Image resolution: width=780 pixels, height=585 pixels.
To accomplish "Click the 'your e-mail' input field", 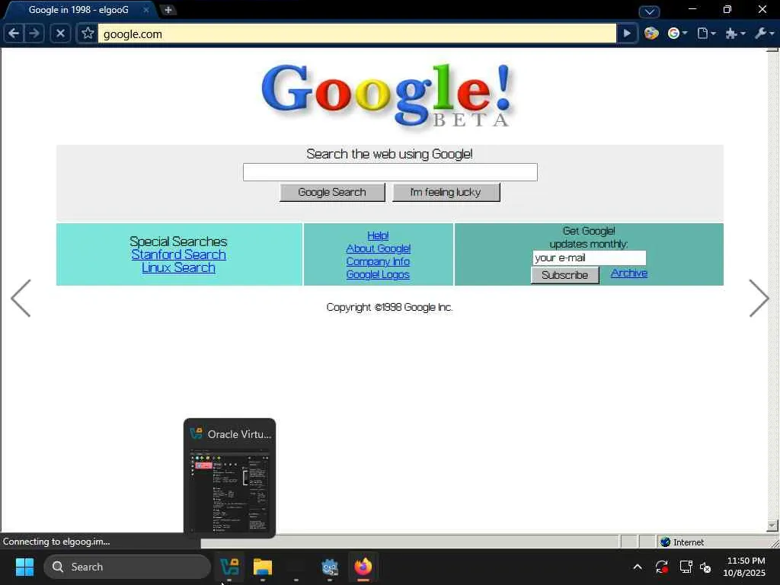I will [590, 257].
